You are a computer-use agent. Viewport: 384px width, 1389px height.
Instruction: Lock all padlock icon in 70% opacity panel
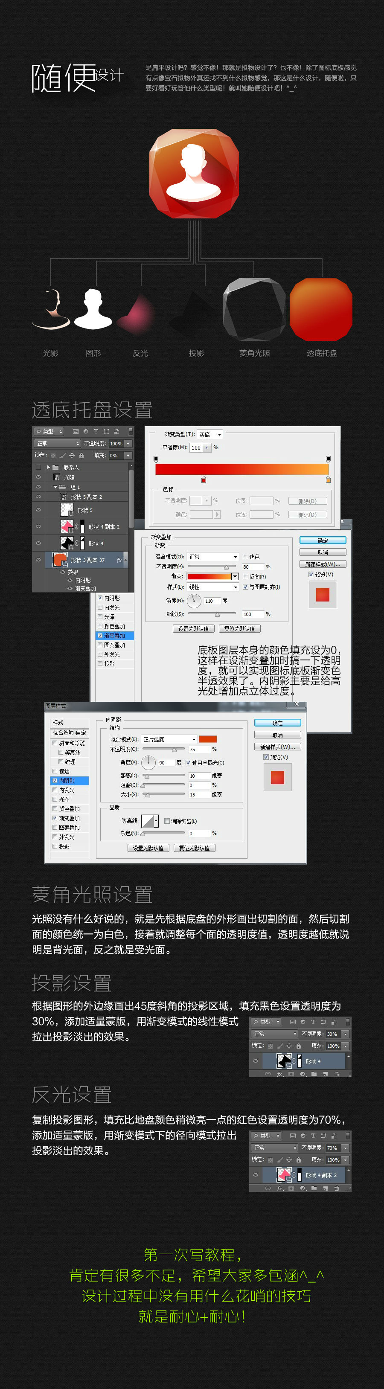click(299, 1160)
